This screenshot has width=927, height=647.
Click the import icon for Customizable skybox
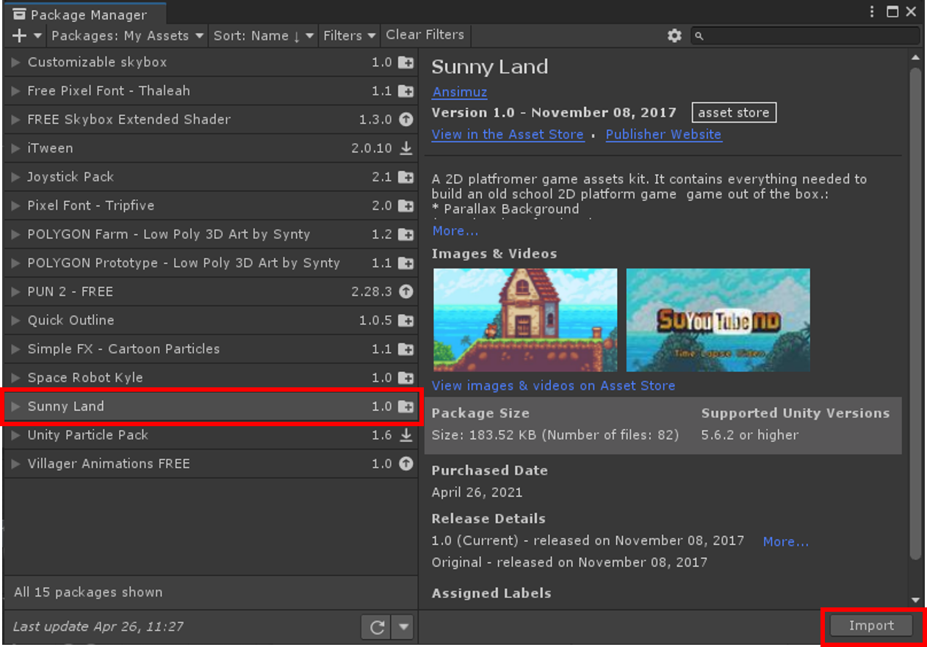(x=405, y=62)
